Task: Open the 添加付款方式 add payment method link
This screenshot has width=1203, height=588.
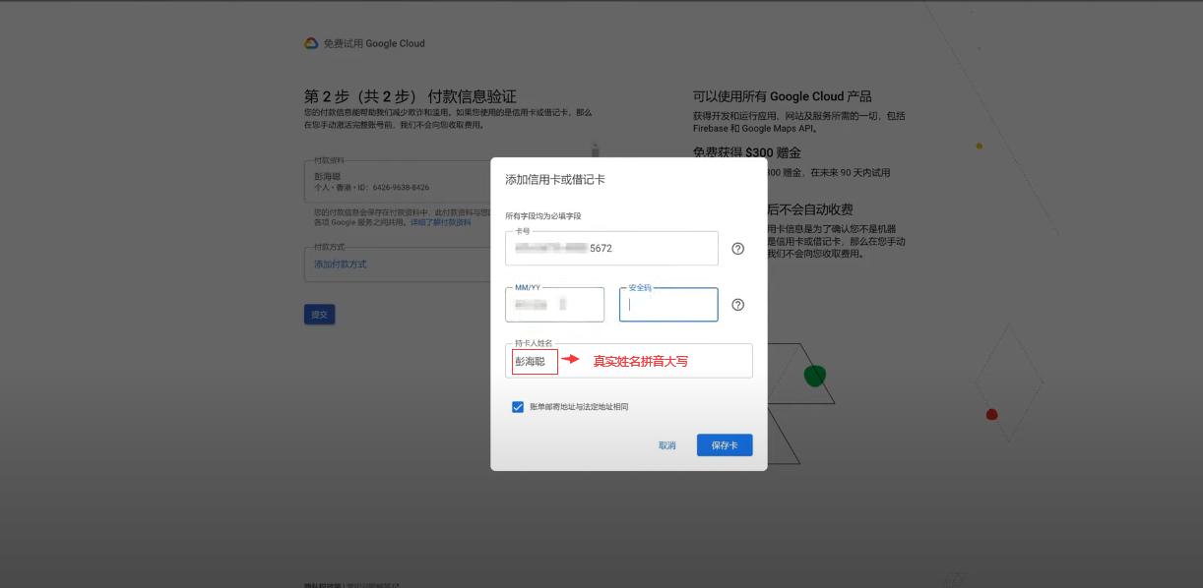Action: pos(341,265)
